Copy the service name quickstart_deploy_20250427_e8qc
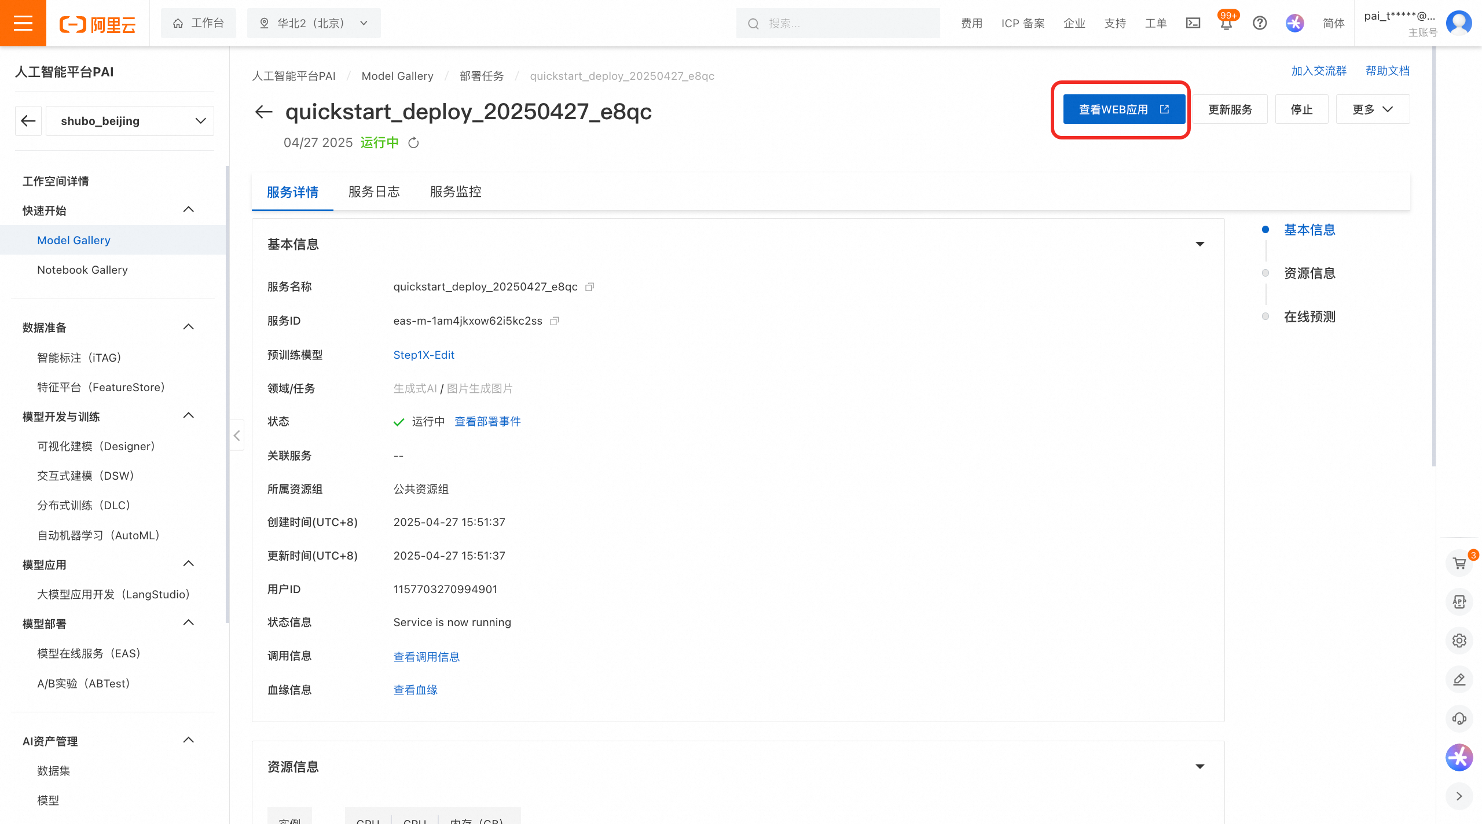The width and height of the screenshot is (1482, 824). click(590, 287)
